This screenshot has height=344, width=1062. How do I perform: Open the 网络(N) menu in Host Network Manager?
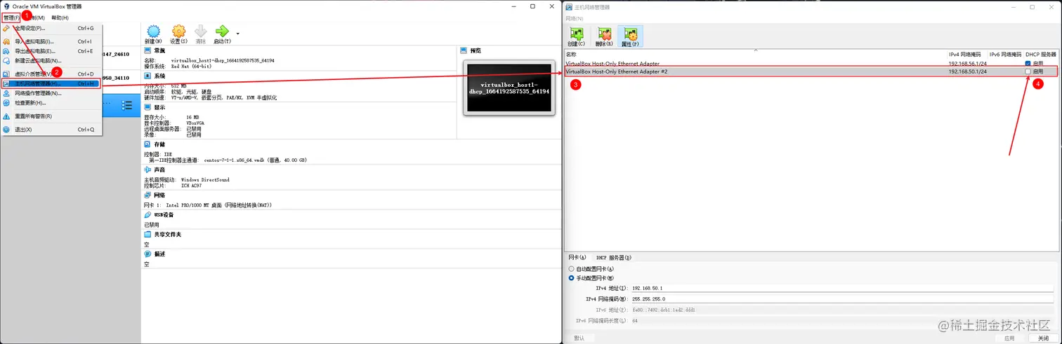(575, 18)
